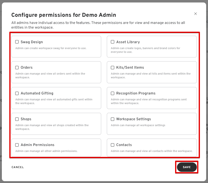The width and height of the screenshot is (208, 183).
Task: Click the Automated Gifting description text
Action: [x=54, y=101]
